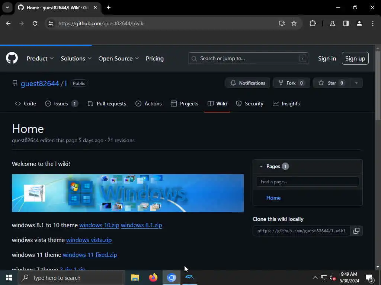The width and height of the screenshot is (381, 285).
Task: Open the notification center icon
Action: pyautogui.click(x=369, y=278)
